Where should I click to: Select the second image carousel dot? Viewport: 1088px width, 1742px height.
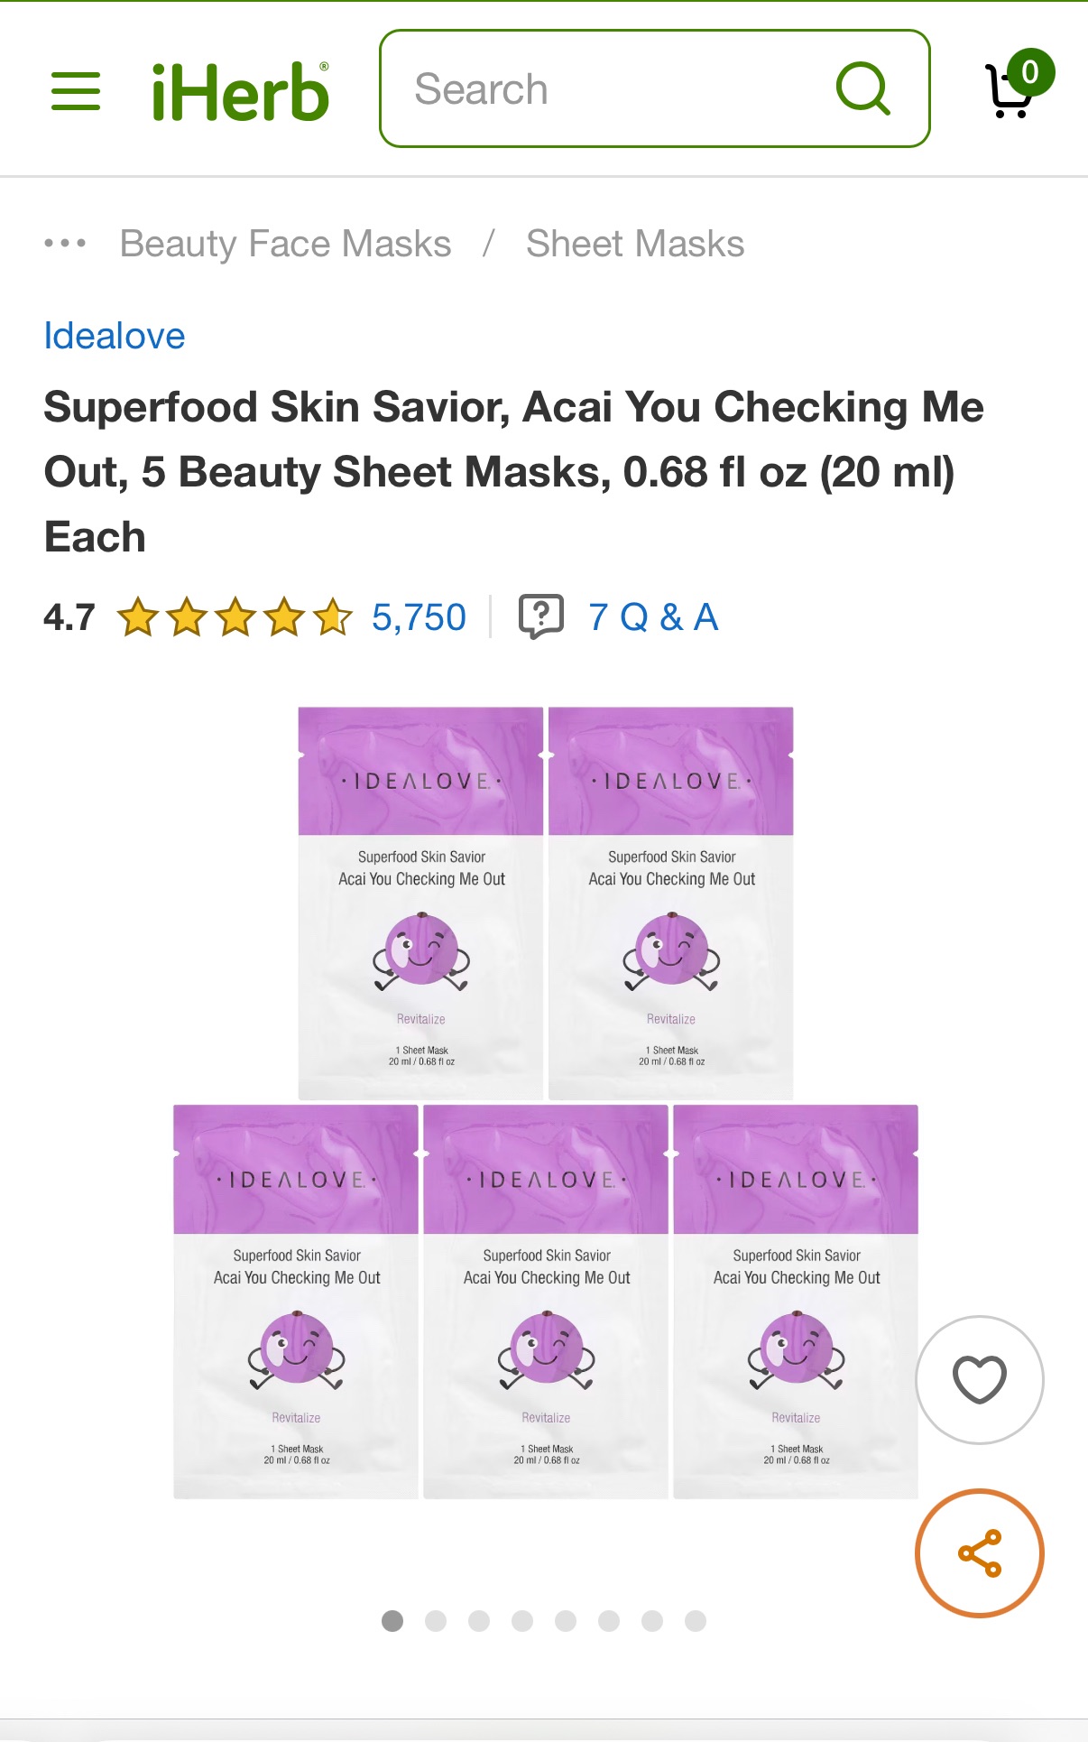tap(436, 1621)
